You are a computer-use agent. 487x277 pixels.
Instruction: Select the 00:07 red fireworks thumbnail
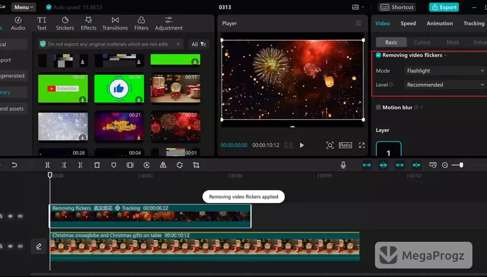pyautogui.click(x=175, y=126)
